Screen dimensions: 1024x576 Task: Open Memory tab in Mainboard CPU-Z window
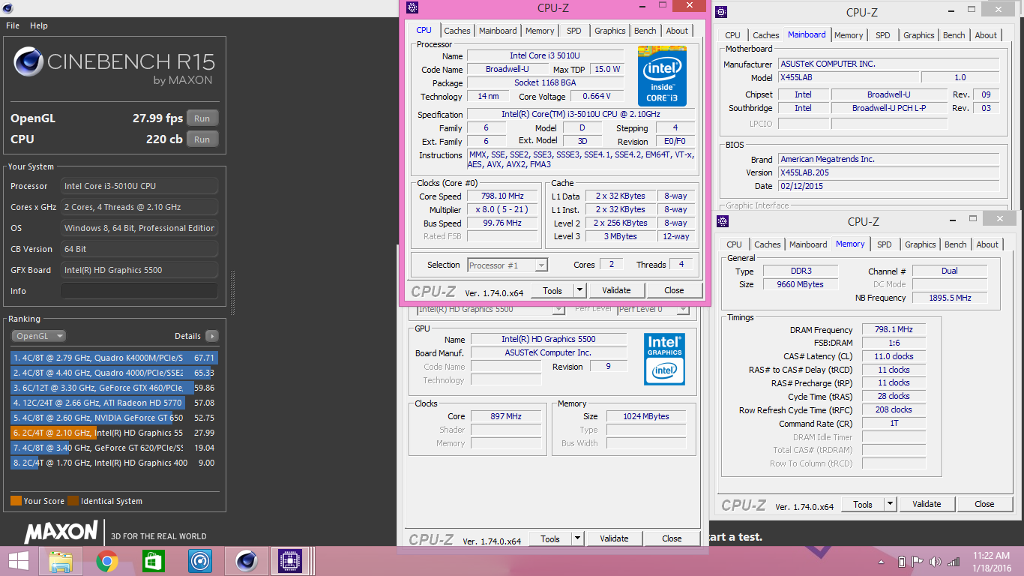coord(849,35)
